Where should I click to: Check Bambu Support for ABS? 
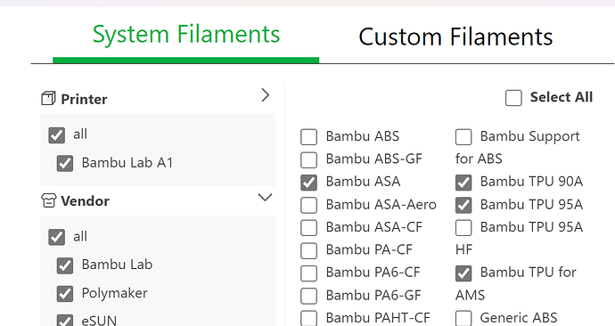463,137
